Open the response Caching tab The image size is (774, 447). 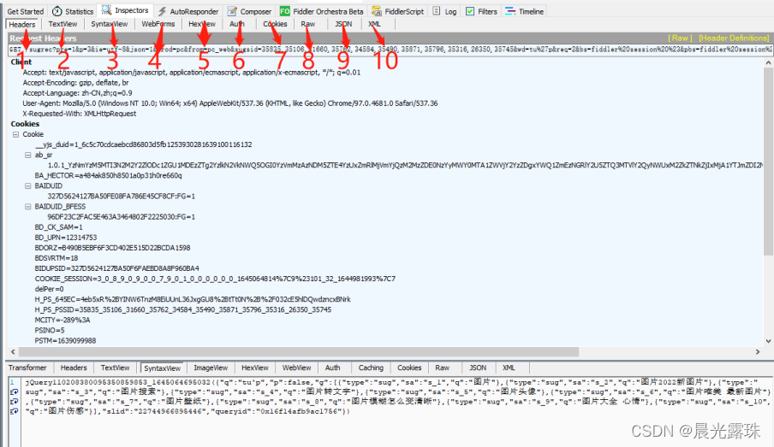372,368
